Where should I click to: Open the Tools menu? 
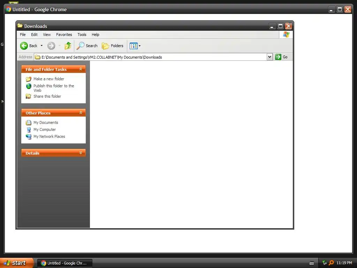tap(82, 35)
